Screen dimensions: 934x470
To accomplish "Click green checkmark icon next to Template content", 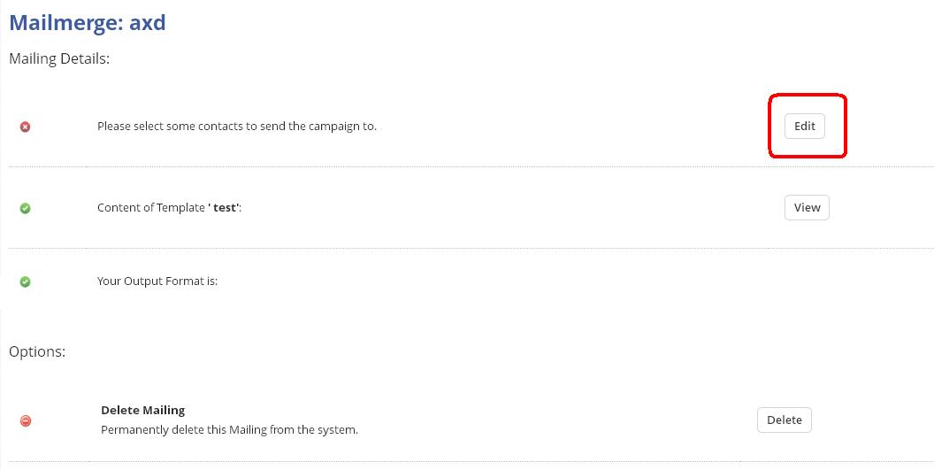I will 25,208.
